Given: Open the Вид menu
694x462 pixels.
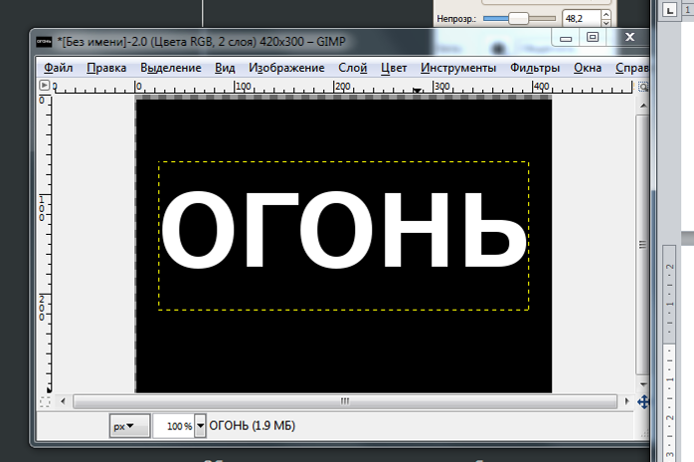Looking at the screenshot, I should click(225, 68).
